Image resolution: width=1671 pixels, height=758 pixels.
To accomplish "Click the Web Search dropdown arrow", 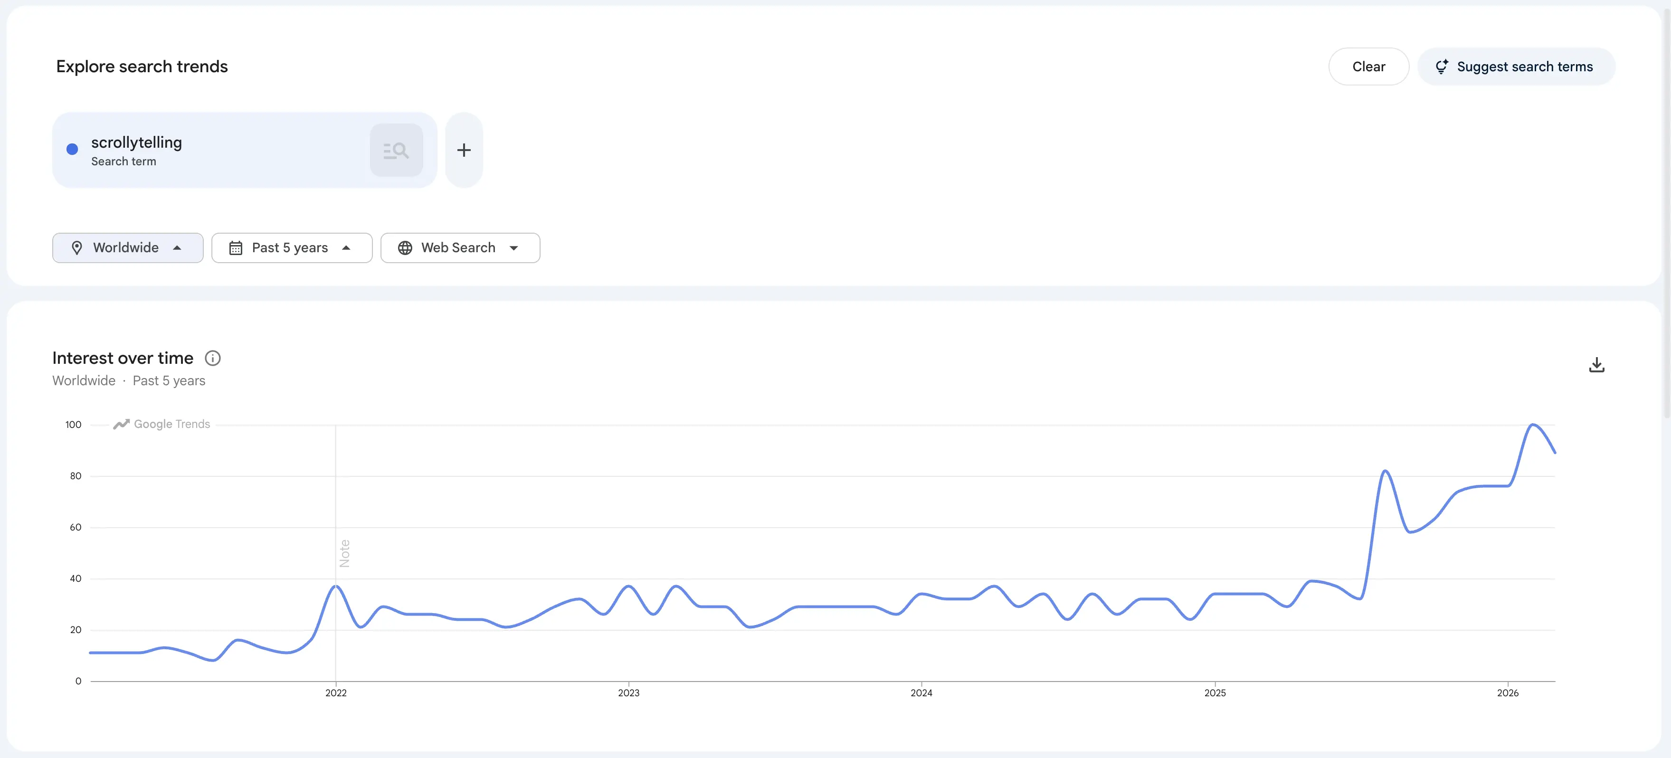I will click(514, 248).
